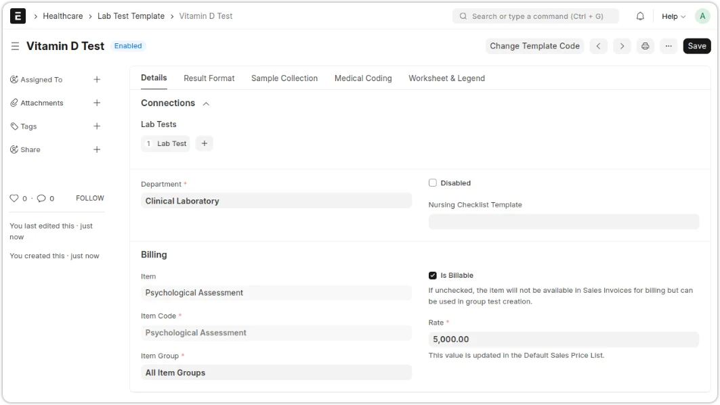720x405 pixels.
Task: Uncheck the Is Billable checkbox
Action: [x=433, y=275]
